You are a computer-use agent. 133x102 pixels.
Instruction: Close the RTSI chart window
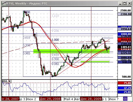129,3
